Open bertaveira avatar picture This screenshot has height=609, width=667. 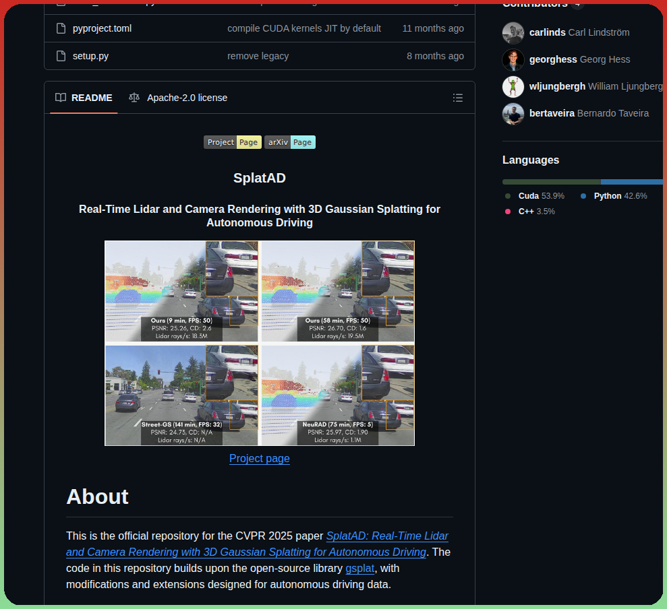point(513,114)
